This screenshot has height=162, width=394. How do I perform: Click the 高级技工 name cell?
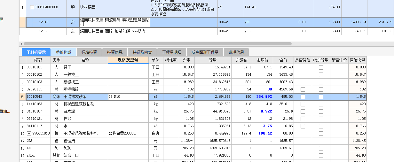click(85, 82)
